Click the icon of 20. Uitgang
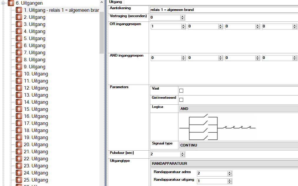298x186 pixels. (19, 144)
